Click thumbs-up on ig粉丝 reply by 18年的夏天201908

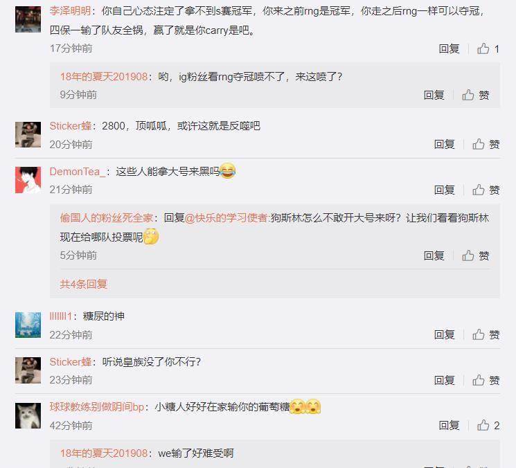point(476,95)
